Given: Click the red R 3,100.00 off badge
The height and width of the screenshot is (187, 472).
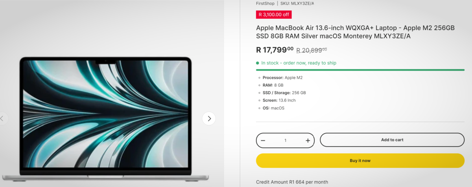Looking at the screenshot, I should click(274, 15).
